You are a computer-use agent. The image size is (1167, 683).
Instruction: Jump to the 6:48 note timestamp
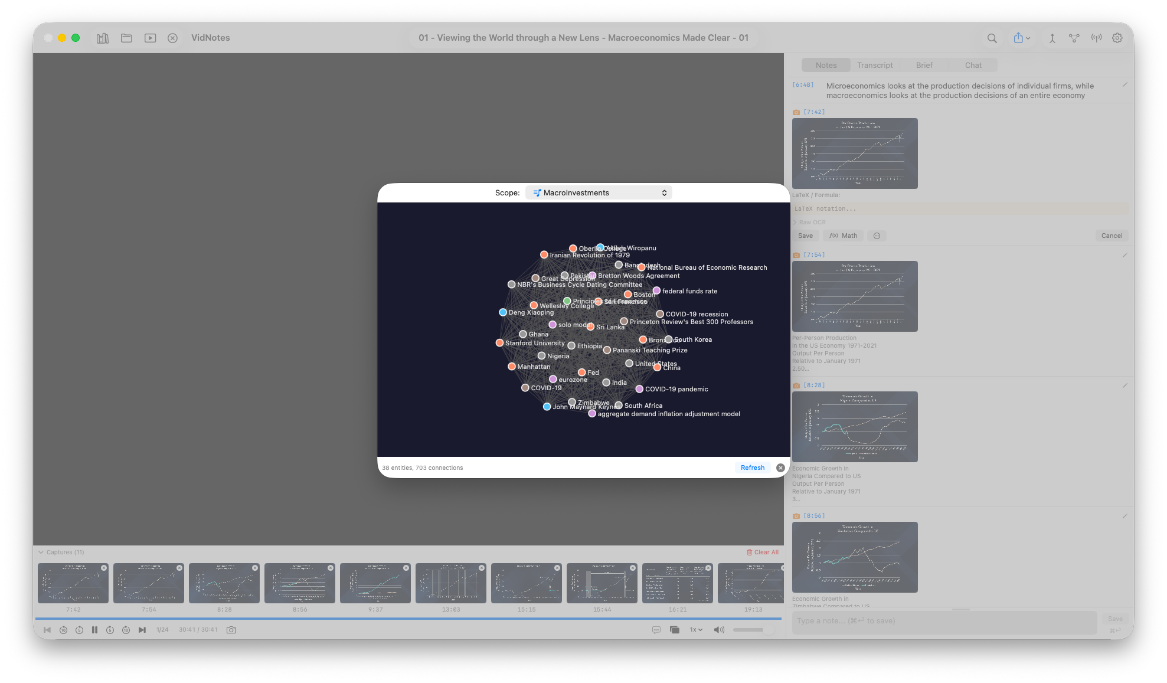pos(803,85)
